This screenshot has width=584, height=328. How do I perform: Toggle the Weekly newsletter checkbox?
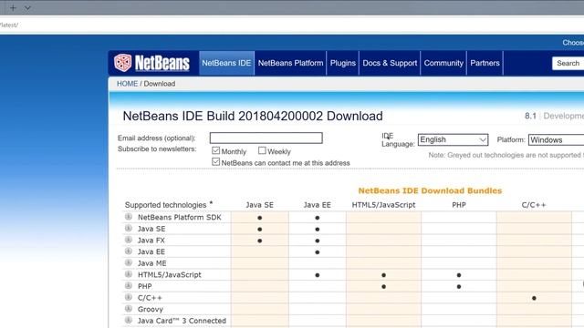click(x=262, y=150)
